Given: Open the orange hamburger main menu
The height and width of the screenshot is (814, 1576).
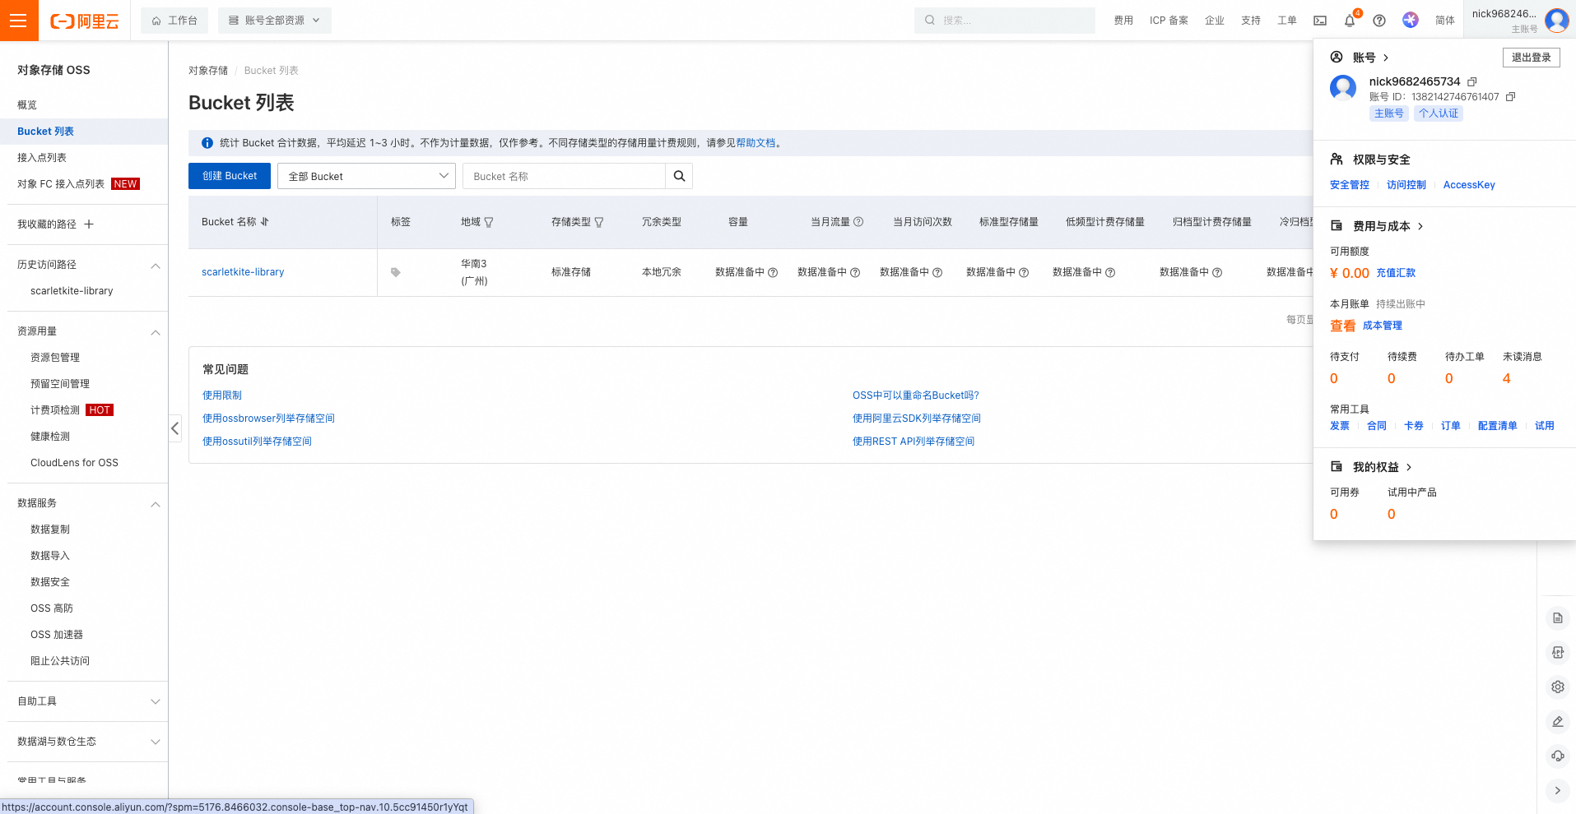Looking at the screenshot, I should pyautogui.click(x=19, y=20).
